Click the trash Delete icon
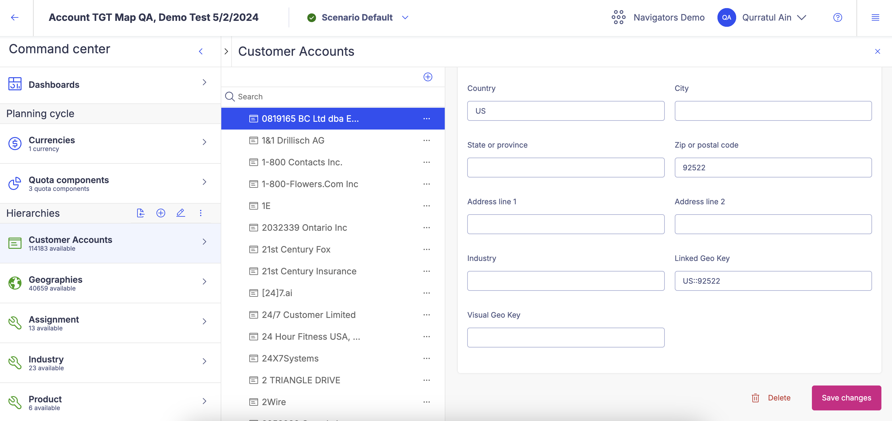The image size is (892, 421). coord(755,398)
